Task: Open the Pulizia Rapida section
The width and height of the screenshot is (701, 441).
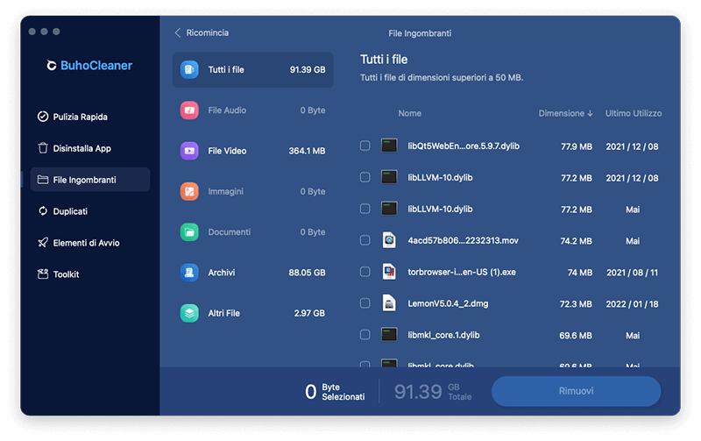Action: click(x=90, y=117)
